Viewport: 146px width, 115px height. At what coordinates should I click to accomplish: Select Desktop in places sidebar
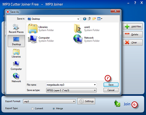click(16, 41)
